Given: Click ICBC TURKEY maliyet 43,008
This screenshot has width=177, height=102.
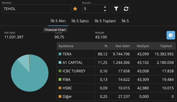Looking at the screenshot, I should pos(143,71).
